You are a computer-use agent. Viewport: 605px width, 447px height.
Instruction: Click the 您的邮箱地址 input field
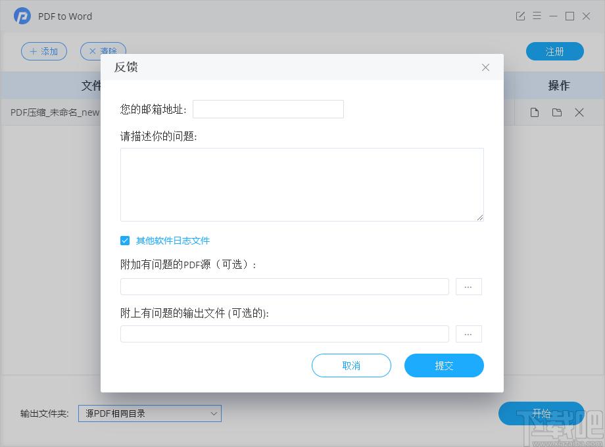(x=268, y=109)
